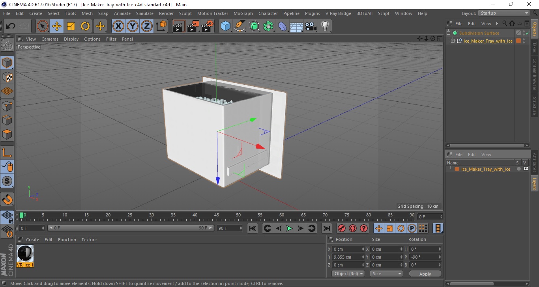Expand the Subdivision Surface object tree
The width and height of the screenshot is (539, 287).
[x=449, y=33]
